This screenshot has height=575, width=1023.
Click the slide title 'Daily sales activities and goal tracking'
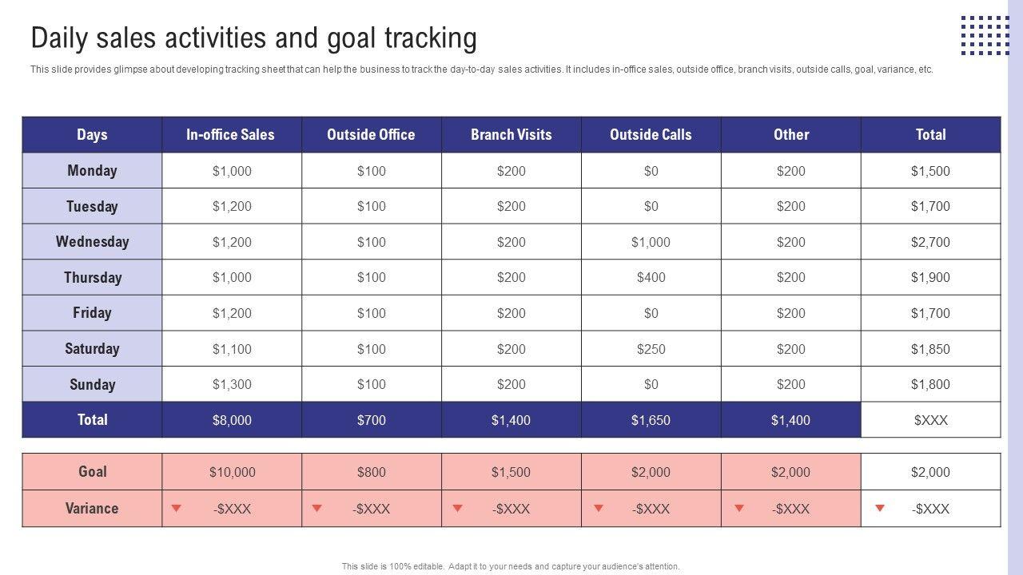(x=253, y=38)
